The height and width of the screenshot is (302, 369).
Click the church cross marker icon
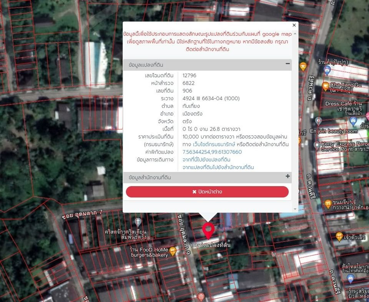[138, 222]
